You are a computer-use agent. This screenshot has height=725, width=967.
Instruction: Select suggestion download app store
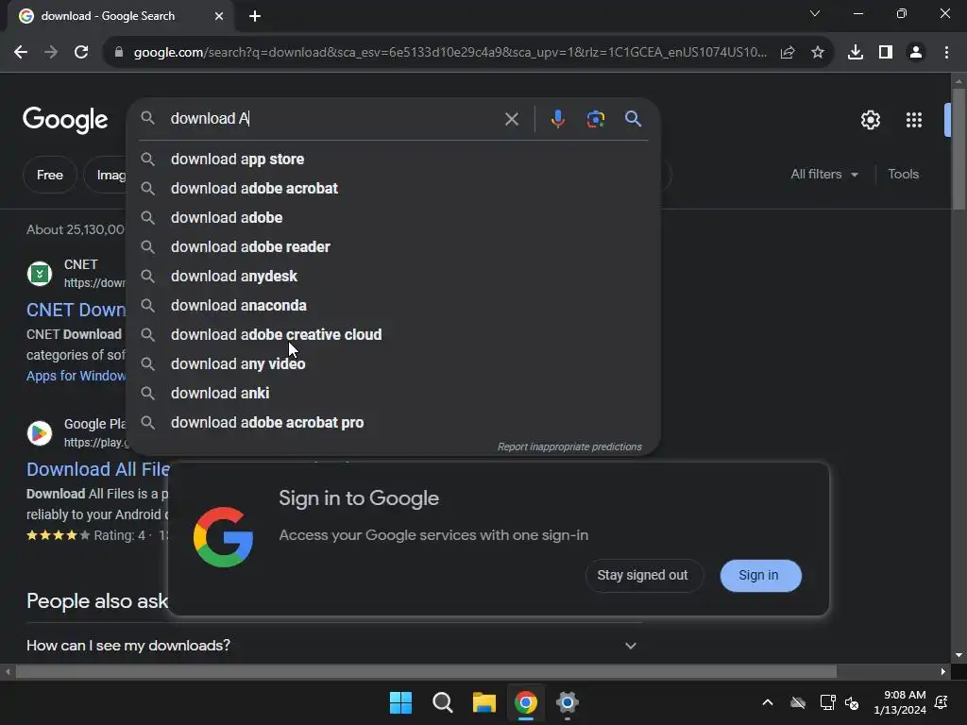(394, 159)
